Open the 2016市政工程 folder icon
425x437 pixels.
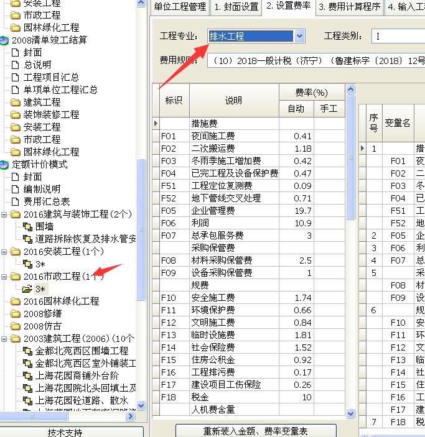[16, 277]
